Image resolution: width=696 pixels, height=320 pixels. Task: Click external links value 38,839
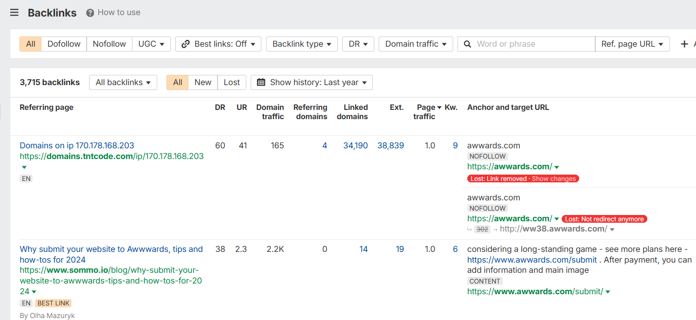point(390,145)
